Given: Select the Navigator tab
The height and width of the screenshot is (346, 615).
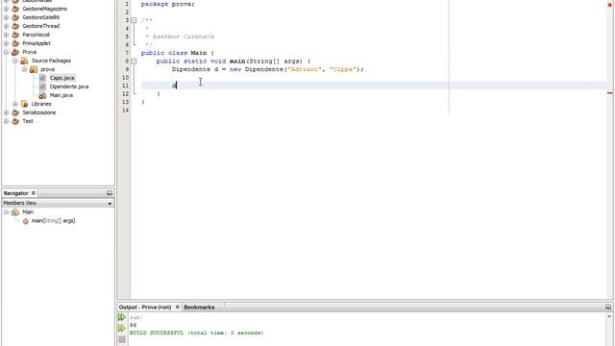Looking at the screenshot, I should click(x=15, y=193).
